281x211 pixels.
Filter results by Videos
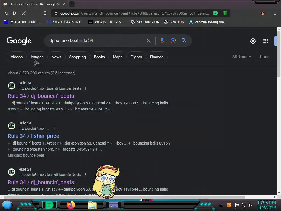pos(16,57)
